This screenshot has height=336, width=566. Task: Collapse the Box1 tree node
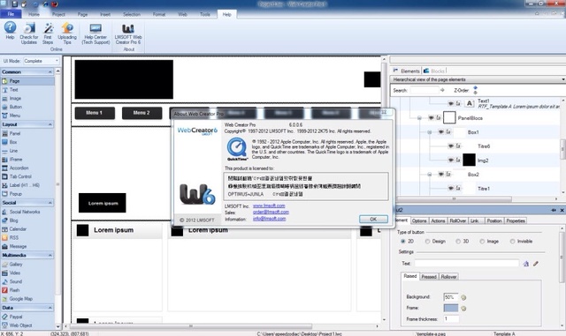[430, 132]
